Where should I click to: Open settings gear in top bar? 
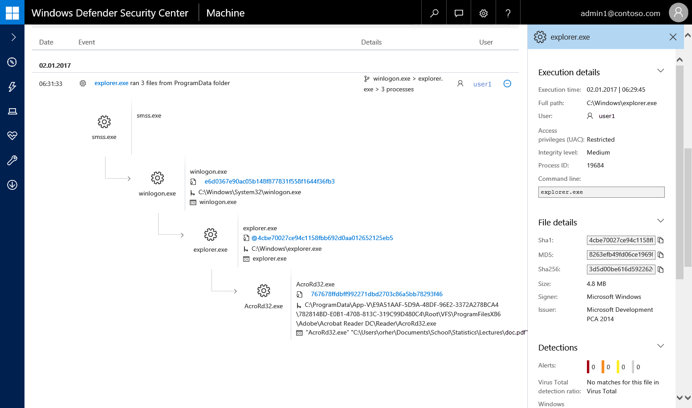(x=484, y=13)
